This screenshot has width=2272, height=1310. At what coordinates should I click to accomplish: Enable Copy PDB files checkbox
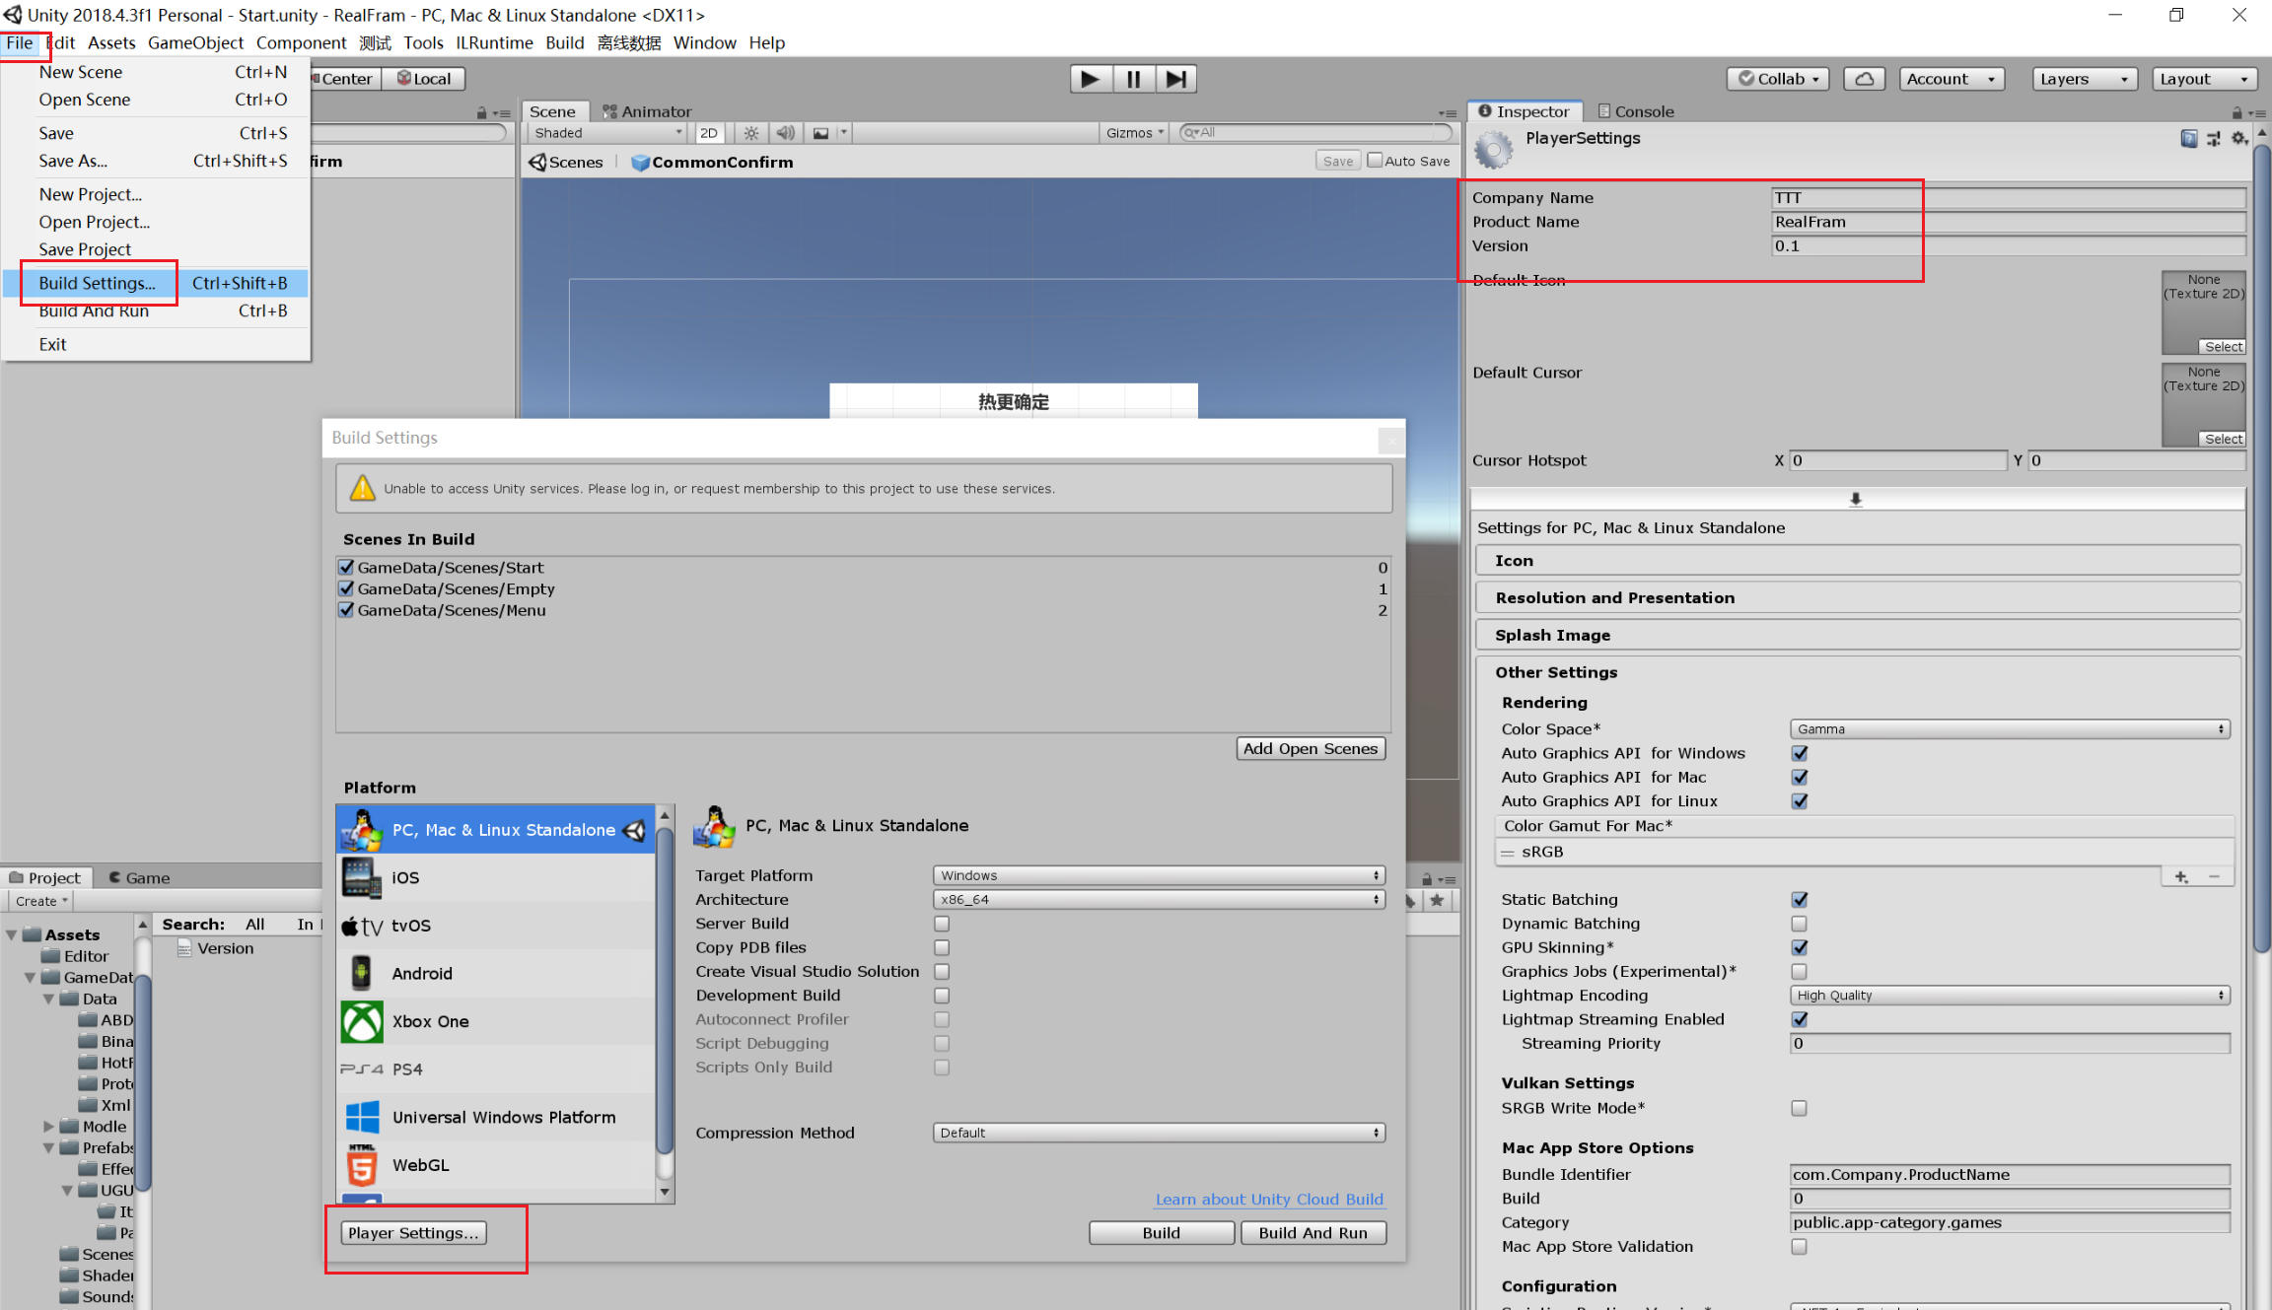tap(942, 947)
